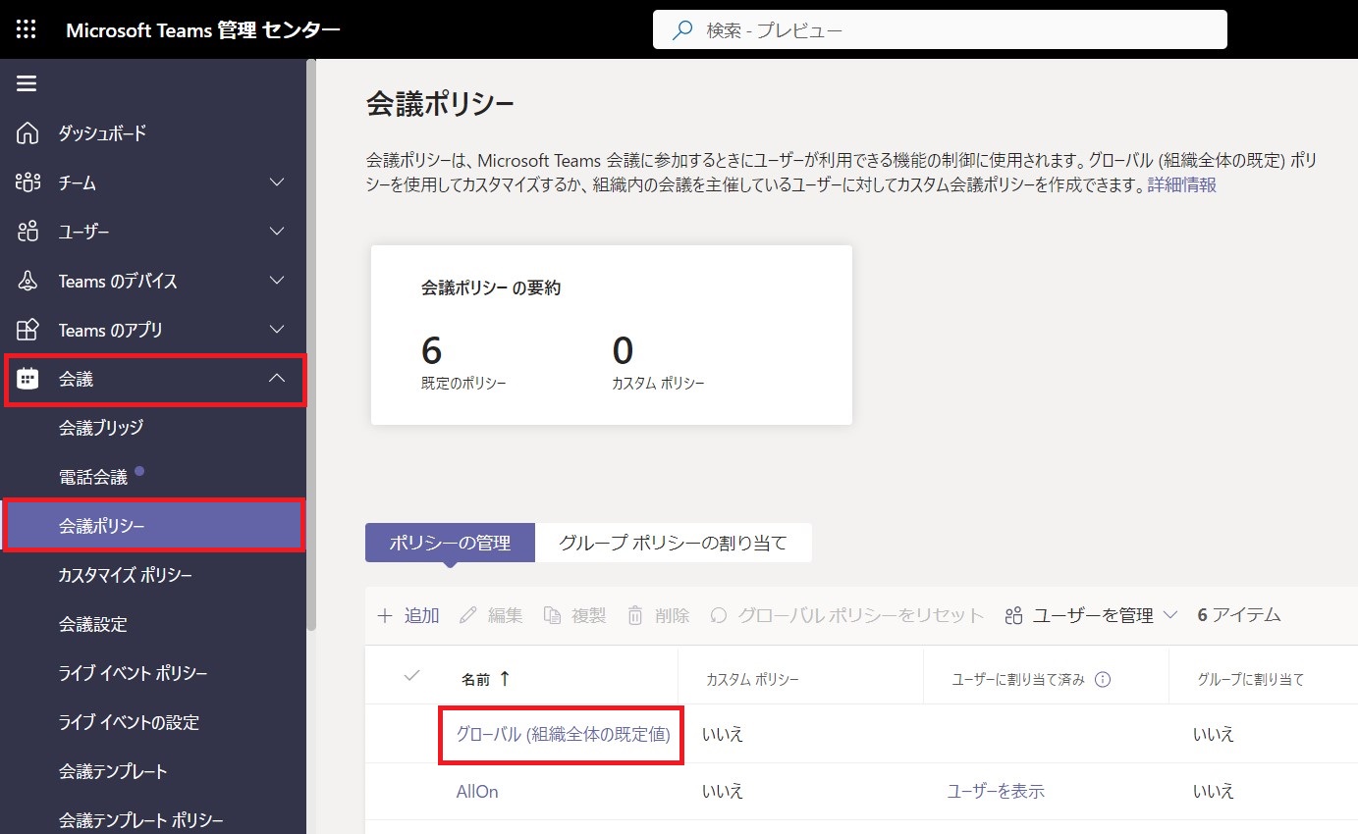
Task: Open ライブ イベント ポリシー in sidebar
Action: pyautogui.click(x=133, y=673)
